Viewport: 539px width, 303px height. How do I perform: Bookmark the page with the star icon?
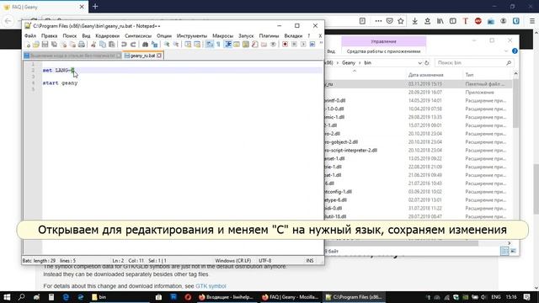coord(401,21)
